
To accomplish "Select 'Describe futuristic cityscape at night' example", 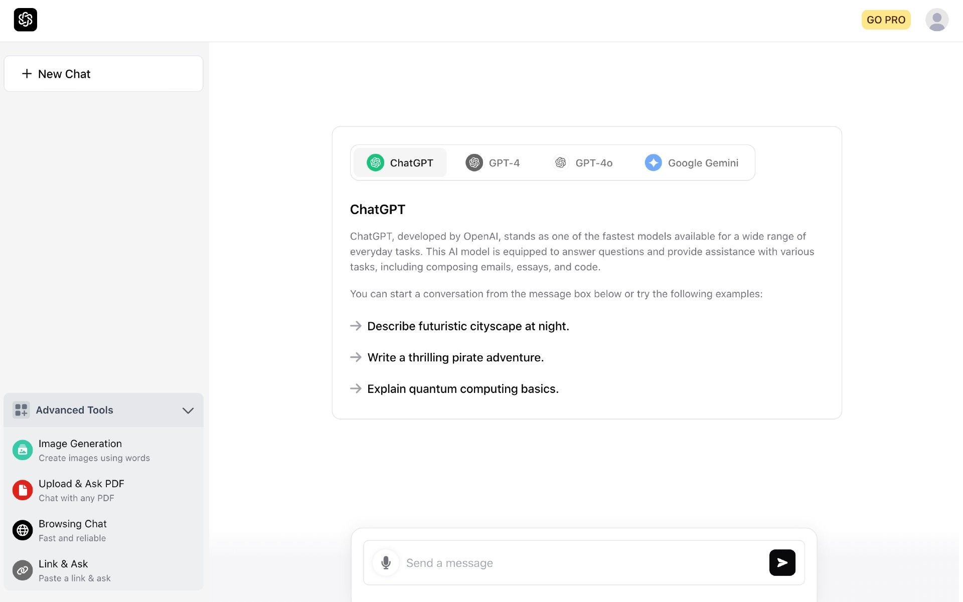I will pyautogui.click(x=468, y=325).
